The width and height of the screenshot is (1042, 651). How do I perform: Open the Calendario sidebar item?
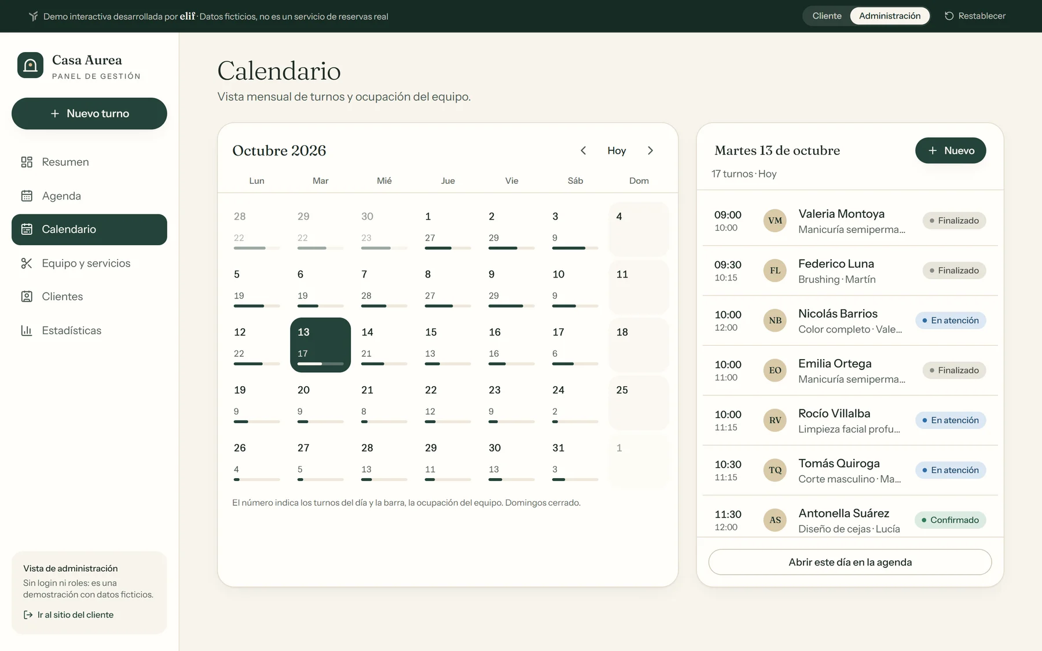click(89, 230)
